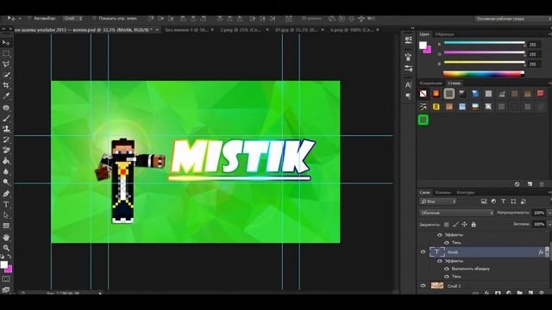Open the Layers panel flyout menu
Image resolution: width=552 pixels, height=310 pixels.
[x=549, y=192]
